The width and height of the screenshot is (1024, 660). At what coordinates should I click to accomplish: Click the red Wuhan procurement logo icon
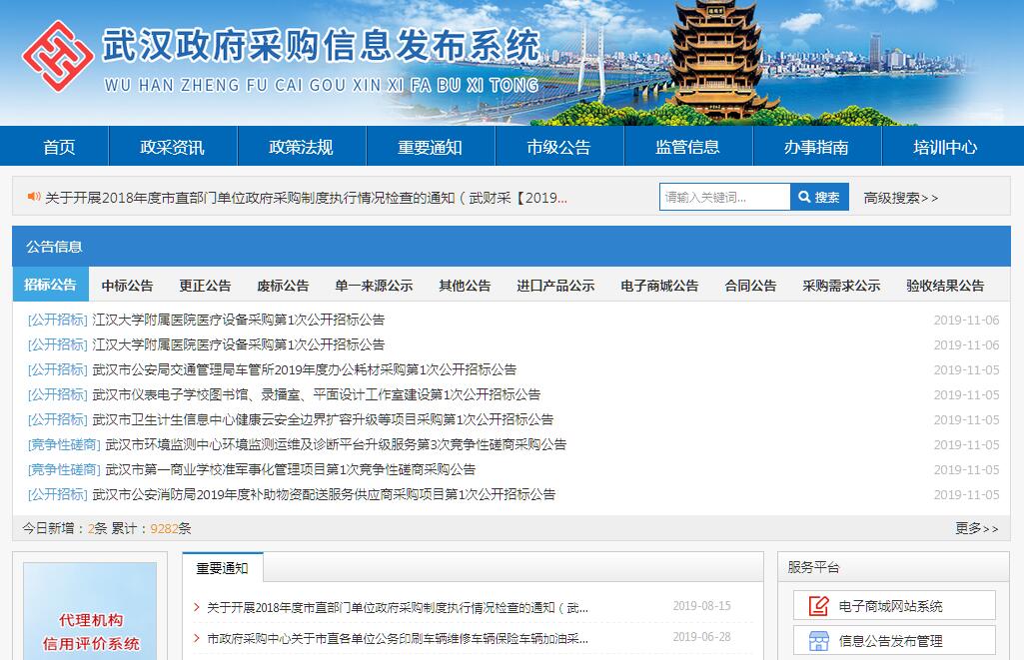pyautogui.click(x=58, y=56)
